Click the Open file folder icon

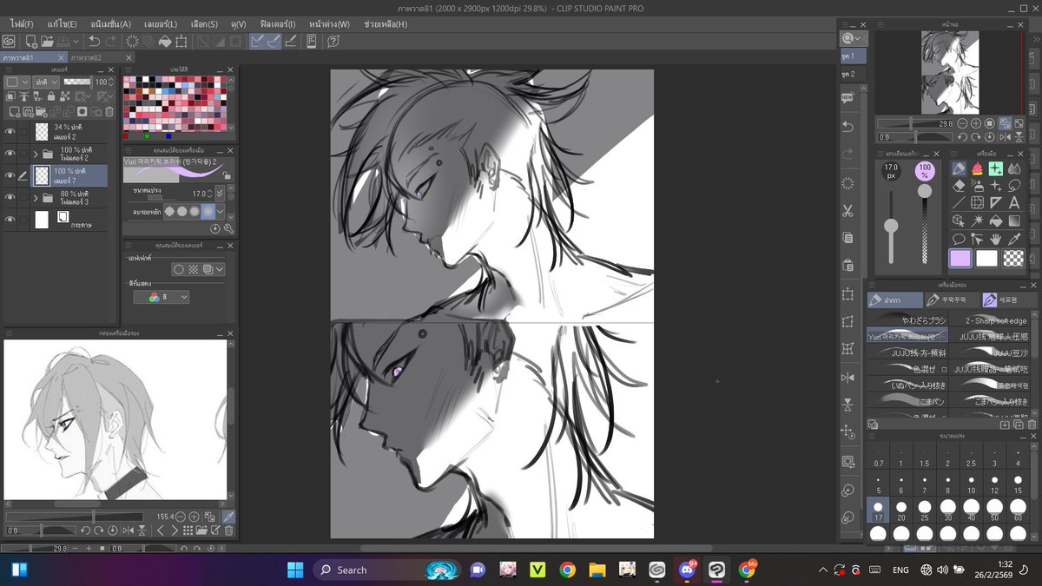(x=48, y=41)
